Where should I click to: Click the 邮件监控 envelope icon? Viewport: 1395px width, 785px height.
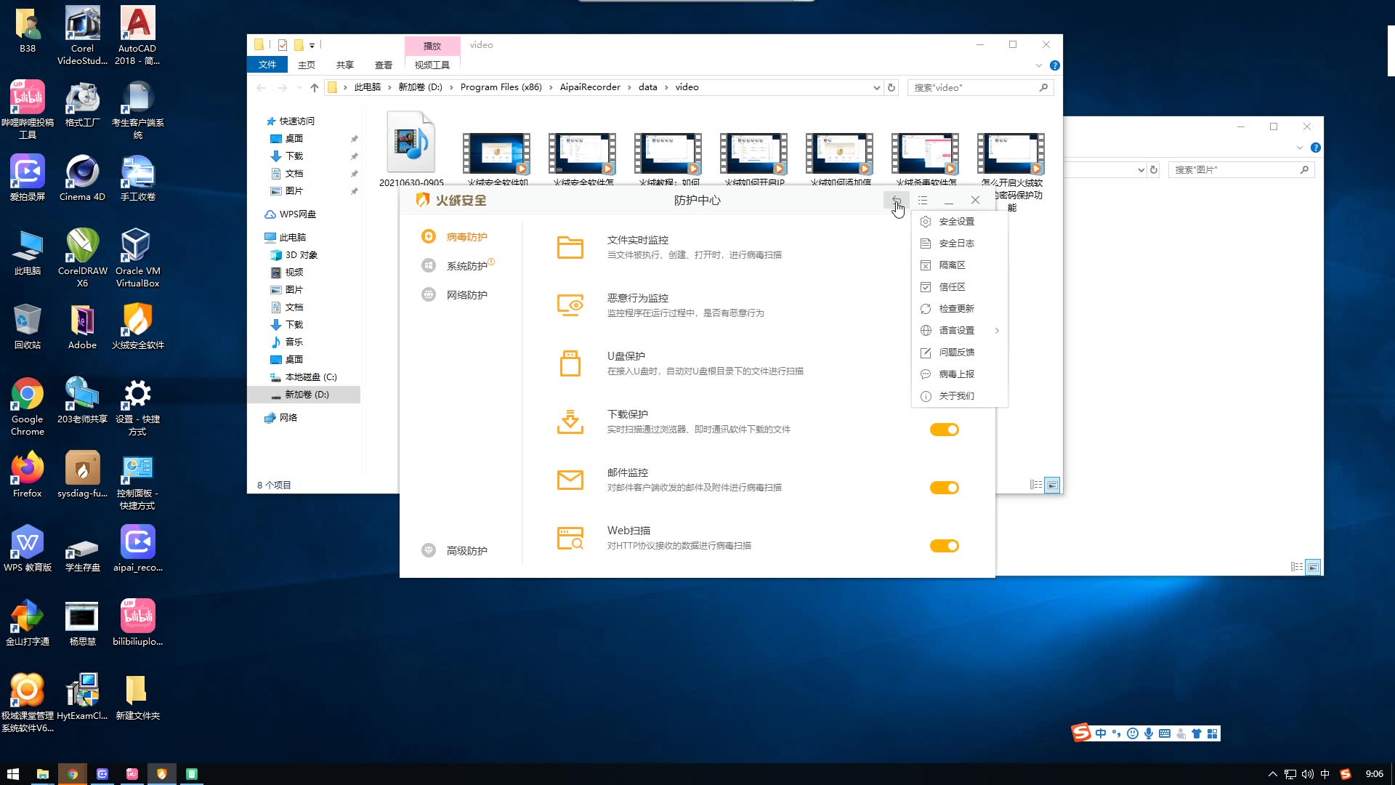coord(570,480)
